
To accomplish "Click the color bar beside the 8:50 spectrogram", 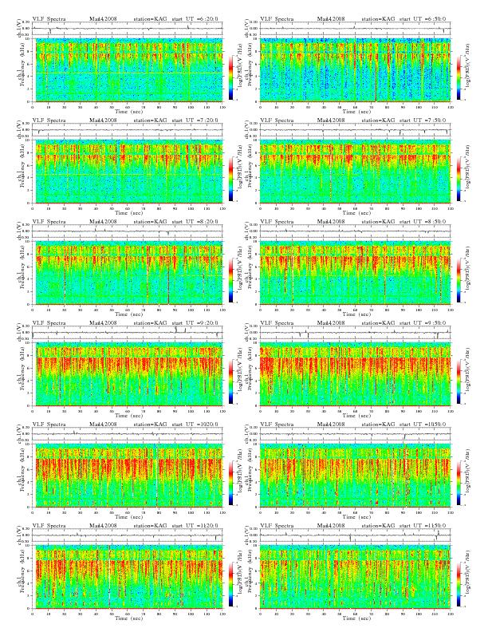I will click(x=459, y=280).
